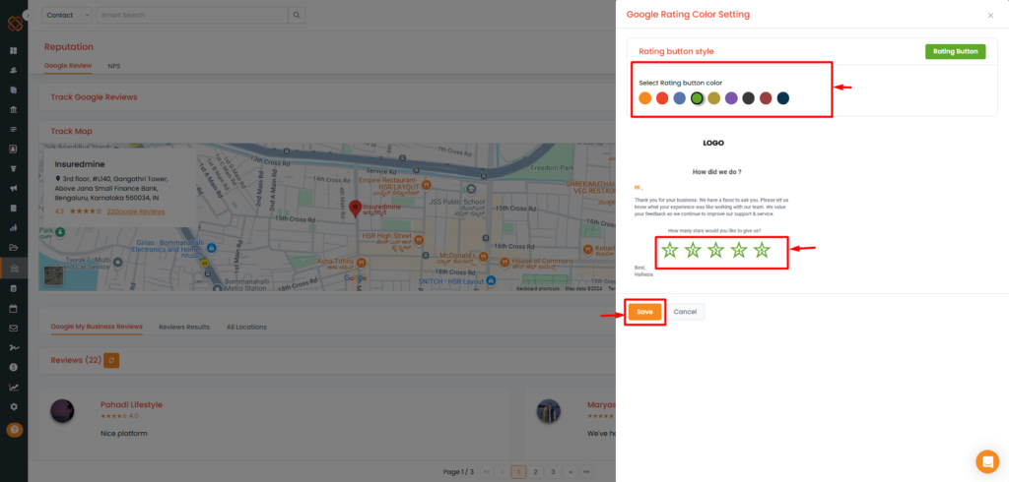This screenshot has width=1009, height=482.
Task: Click the InsuredMine logo at top of sidebar
Action: [x=15, y=24]
